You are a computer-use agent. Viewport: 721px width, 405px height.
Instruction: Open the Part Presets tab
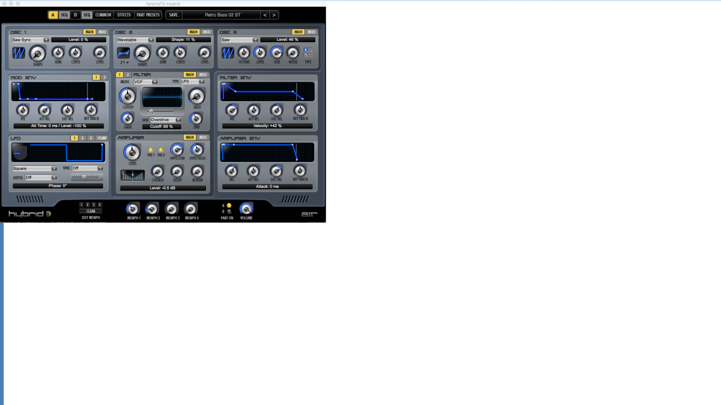point(148,15)
